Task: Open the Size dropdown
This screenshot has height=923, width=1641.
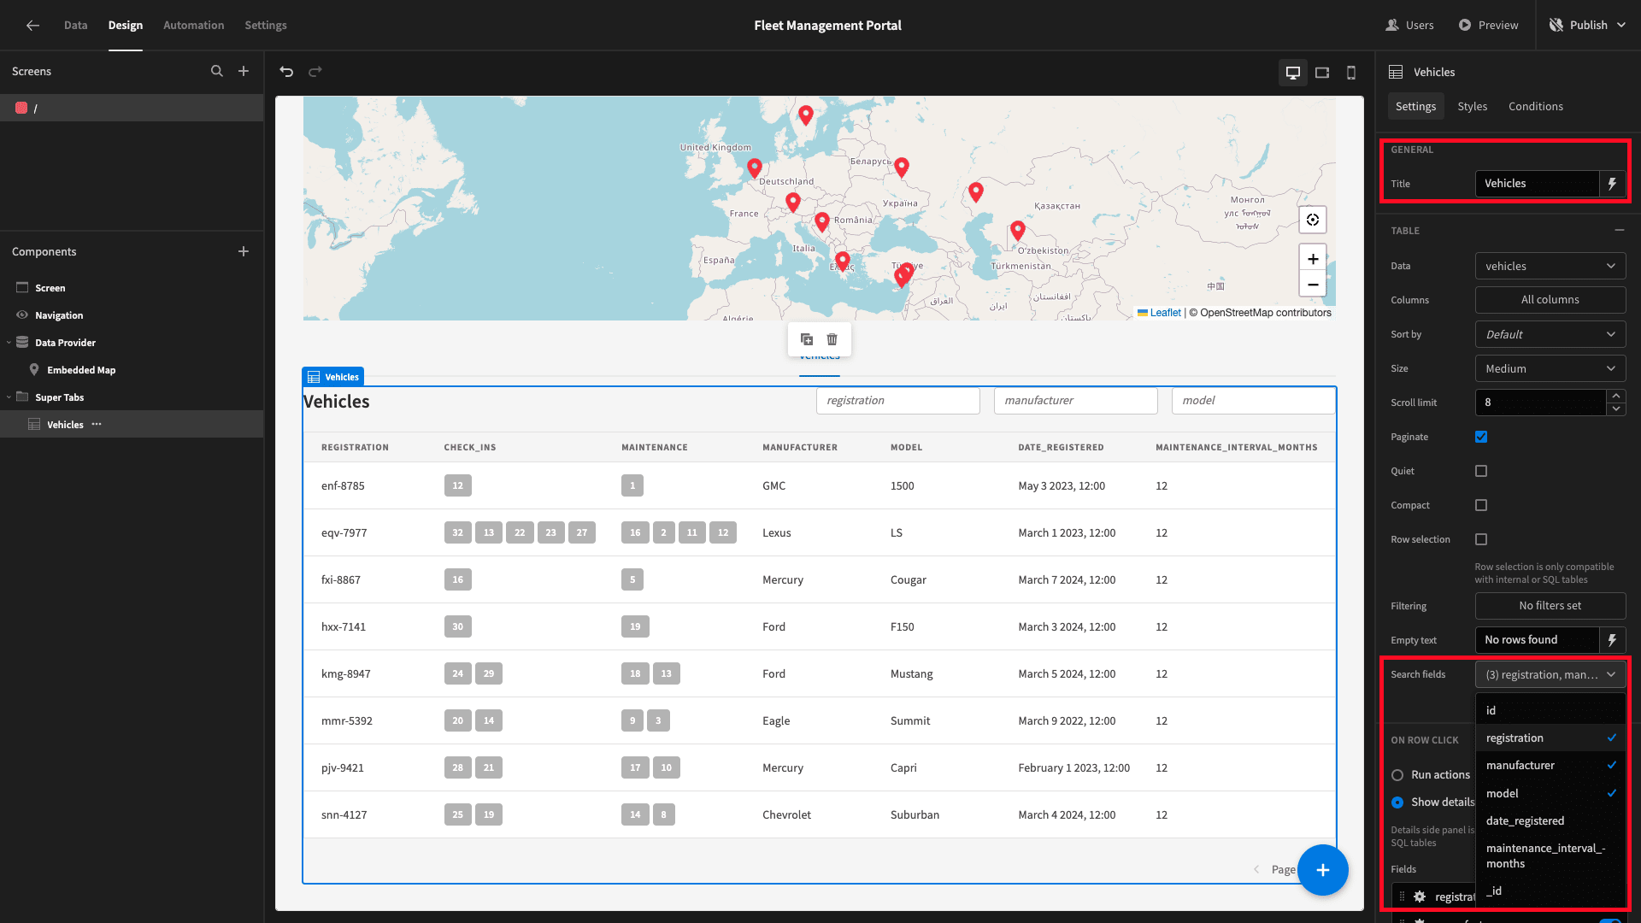Action: [1550, 368]
